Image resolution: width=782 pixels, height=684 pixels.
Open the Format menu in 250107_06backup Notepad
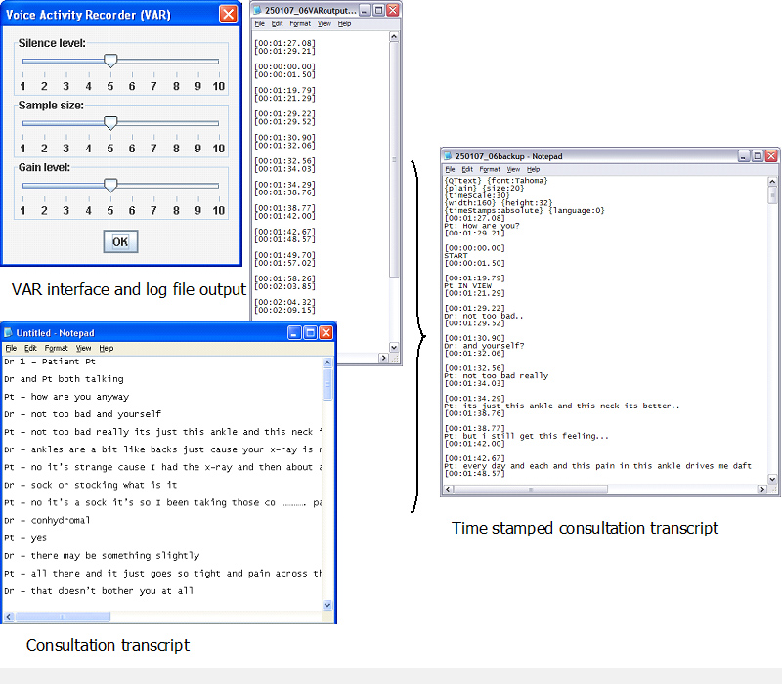[x=488, y=169]
